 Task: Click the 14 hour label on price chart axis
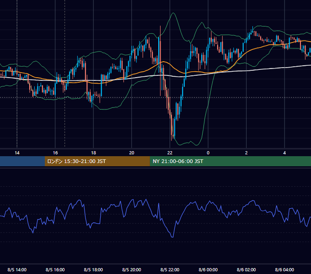point(17,153)
